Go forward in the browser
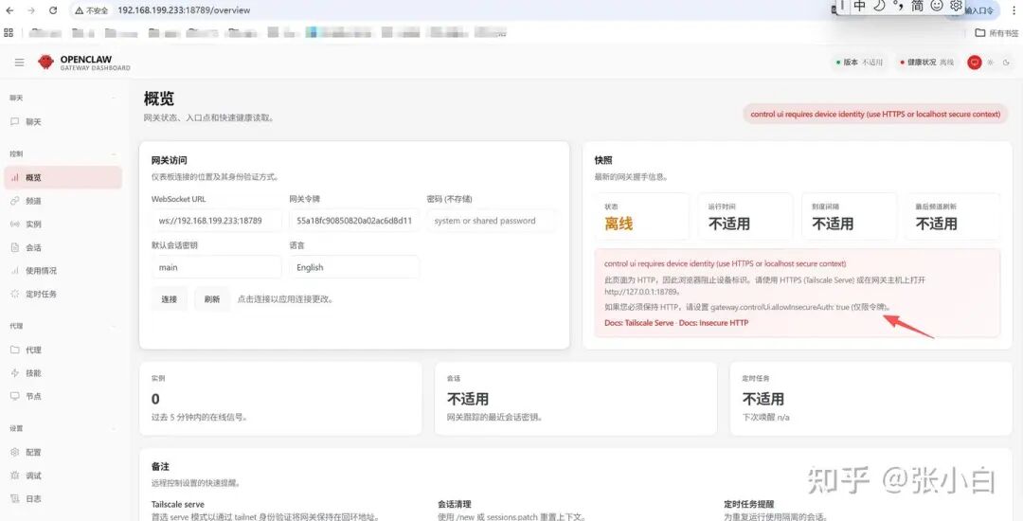 pyautogui.click(x=31, y=10)
